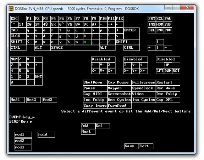Select the left SHIFT key
Image resolution: width=204 pixels, height=160 pixels.
(18, 42)
